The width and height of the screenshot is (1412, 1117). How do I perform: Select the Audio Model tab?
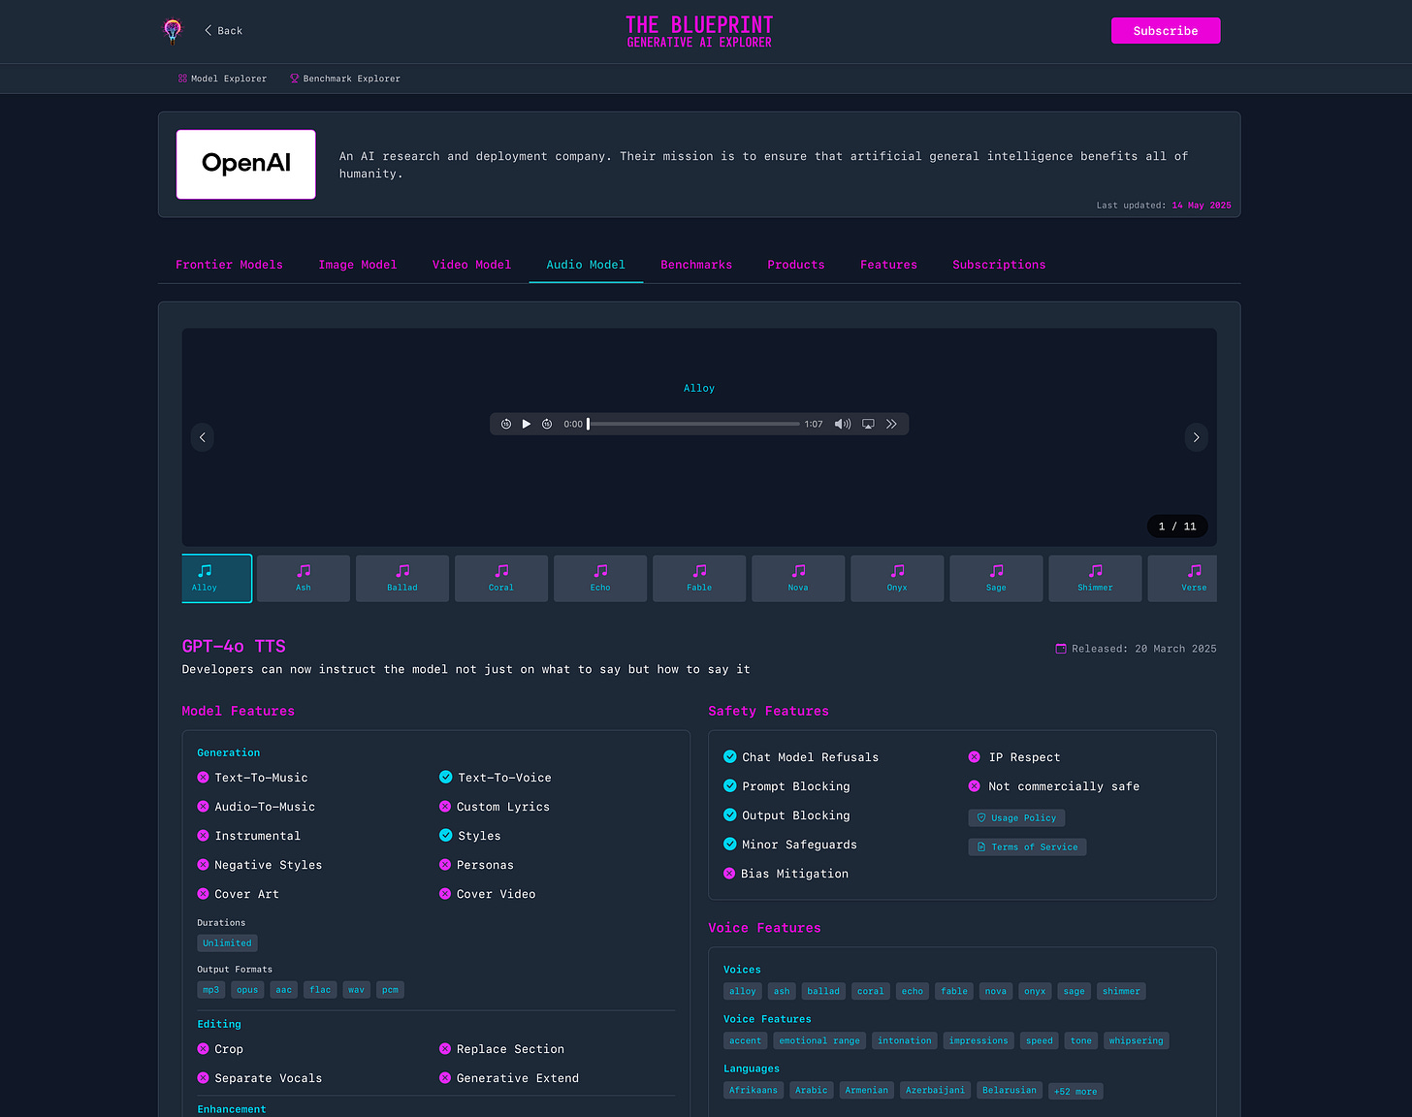pyautogui.click(x=586, y=265)
